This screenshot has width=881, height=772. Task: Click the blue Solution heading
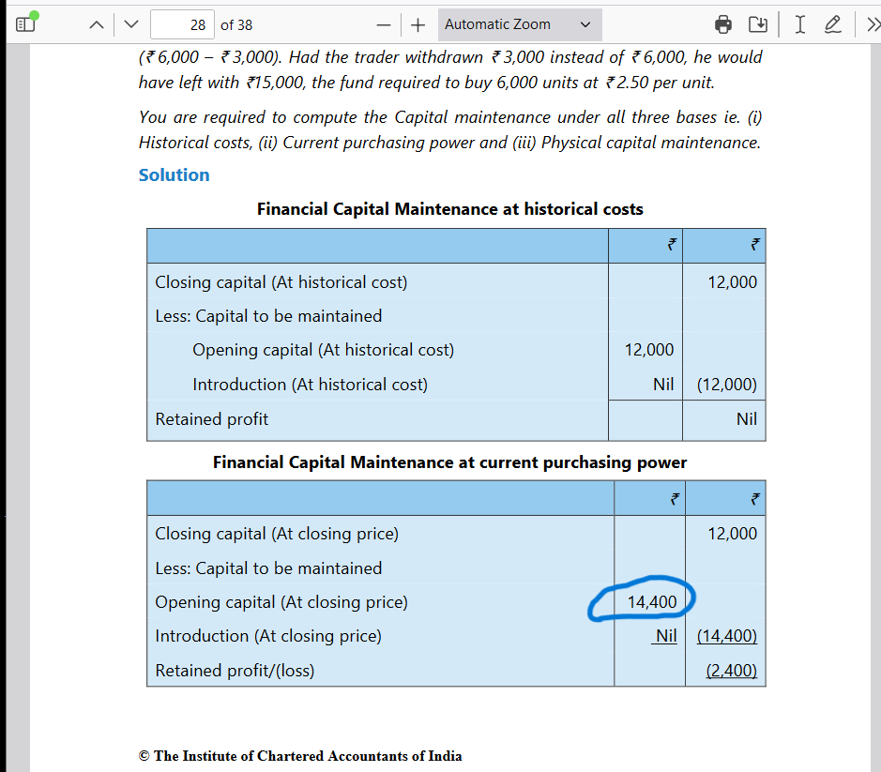[174, 175]
